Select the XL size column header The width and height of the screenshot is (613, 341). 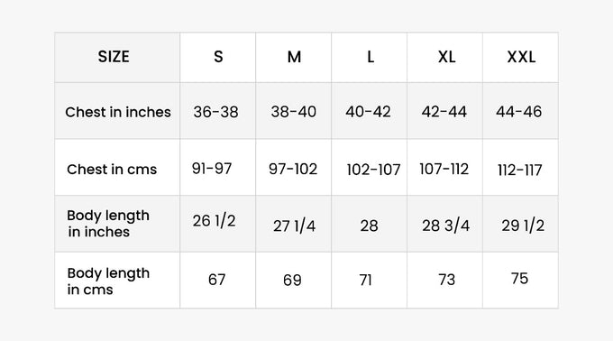click(x=446, y=57)
